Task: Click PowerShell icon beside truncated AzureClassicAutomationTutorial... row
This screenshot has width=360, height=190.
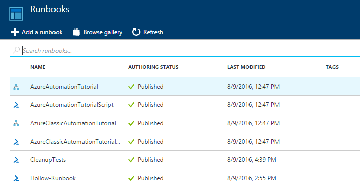Action: coord(16,142)
